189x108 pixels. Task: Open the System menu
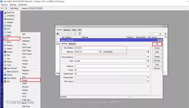pos(12,49)
